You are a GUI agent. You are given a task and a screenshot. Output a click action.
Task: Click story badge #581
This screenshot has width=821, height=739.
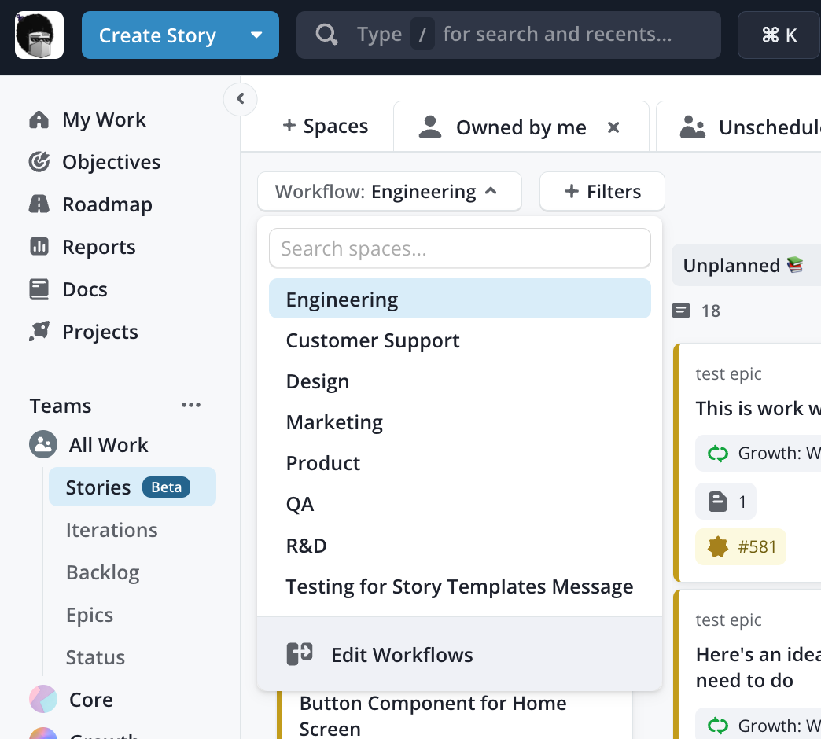click(x=741, y=547)
